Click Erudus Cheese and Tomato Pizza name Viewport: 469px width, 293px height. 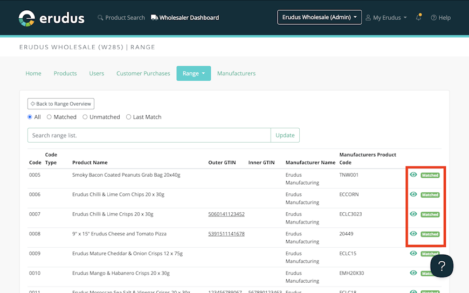[x=119, y=234]
